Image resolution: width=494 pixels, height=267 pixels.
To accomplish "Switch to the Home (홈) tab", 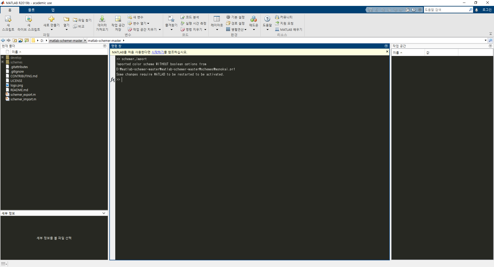I will point(10,10).
